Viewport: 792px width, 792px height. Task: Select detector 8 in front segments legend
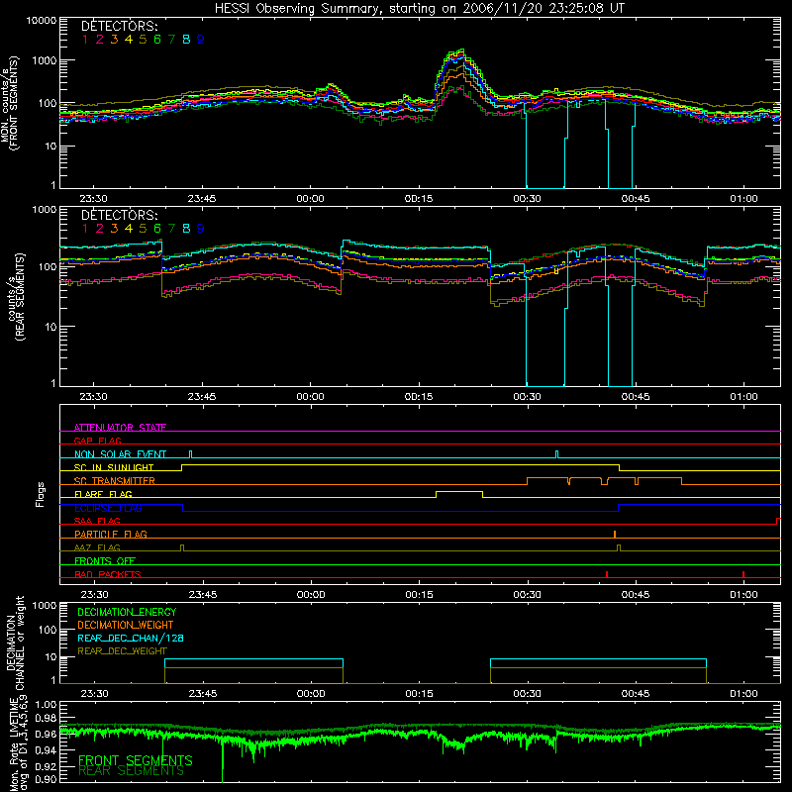coord(186,40)
